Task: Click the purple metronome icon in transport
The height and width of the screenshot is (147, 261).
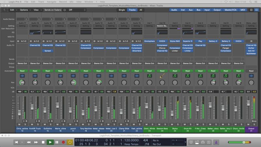Action: pyautogui.click(x=216, y=142)
